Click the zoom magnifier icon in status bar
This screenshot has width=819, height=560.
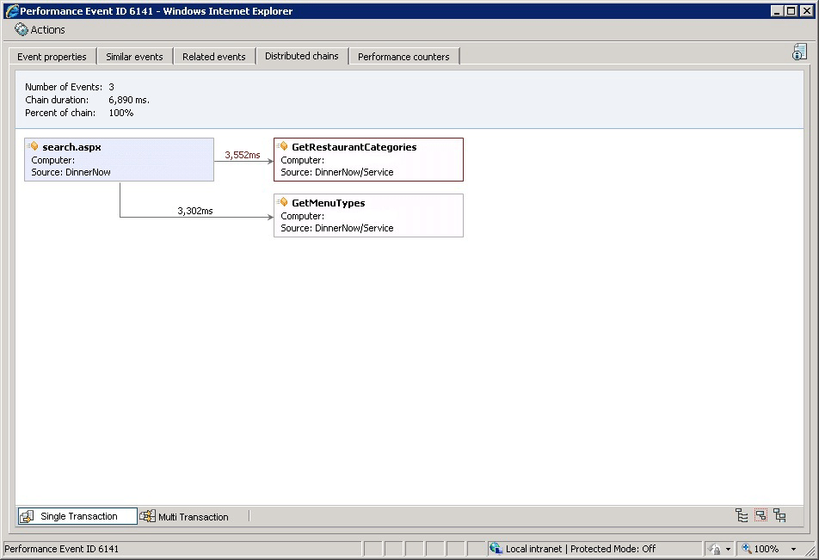click(x=748, y=549)
